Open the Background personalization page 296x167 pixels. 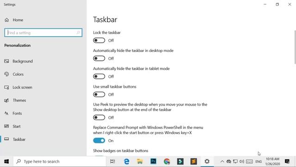point(23,61)
